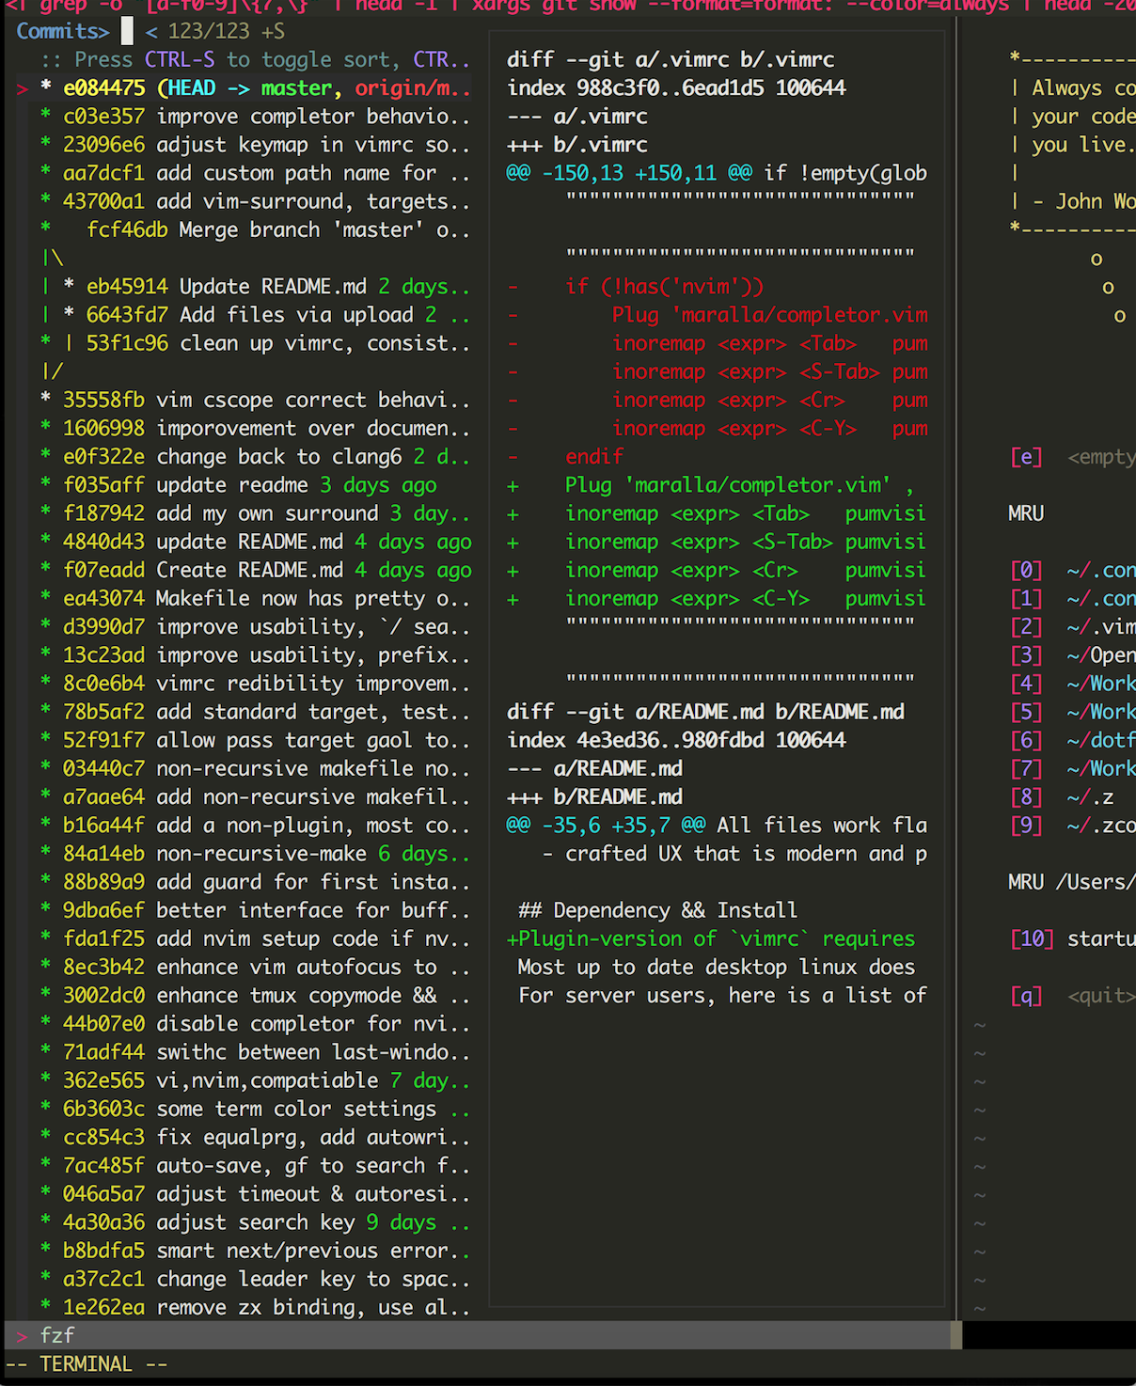Screen dimensions: 1136x1386
Task: Select commit b16a44f add a non-plugin
Action: (x=254, y=826)
